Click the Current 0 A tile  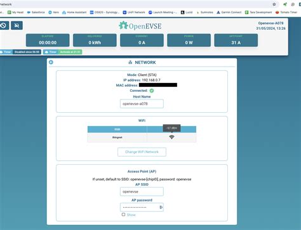[x=142, y=40]
